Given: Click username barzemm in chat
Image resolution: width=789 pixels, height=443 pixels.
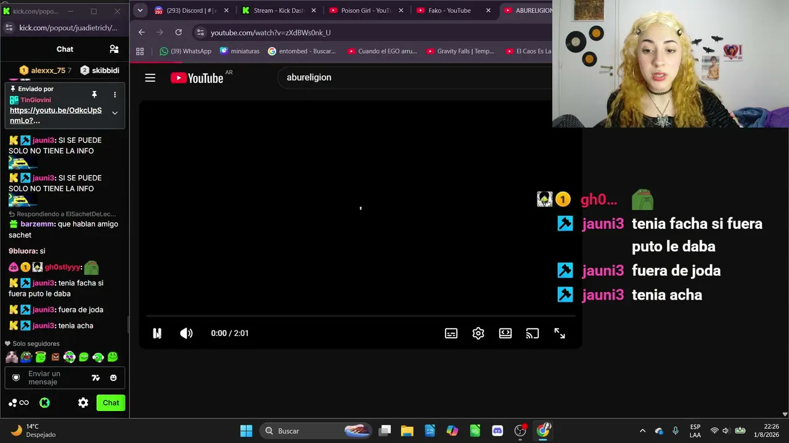Looking at the screenshot, I should (x=37, y=224).
